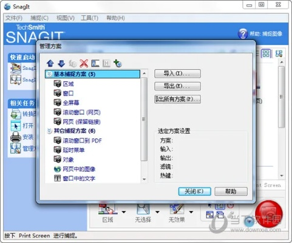The height and width of the screenshot is (243, 292).
Task: Click the 快速启动 panel header
Action: click(22, 57)
